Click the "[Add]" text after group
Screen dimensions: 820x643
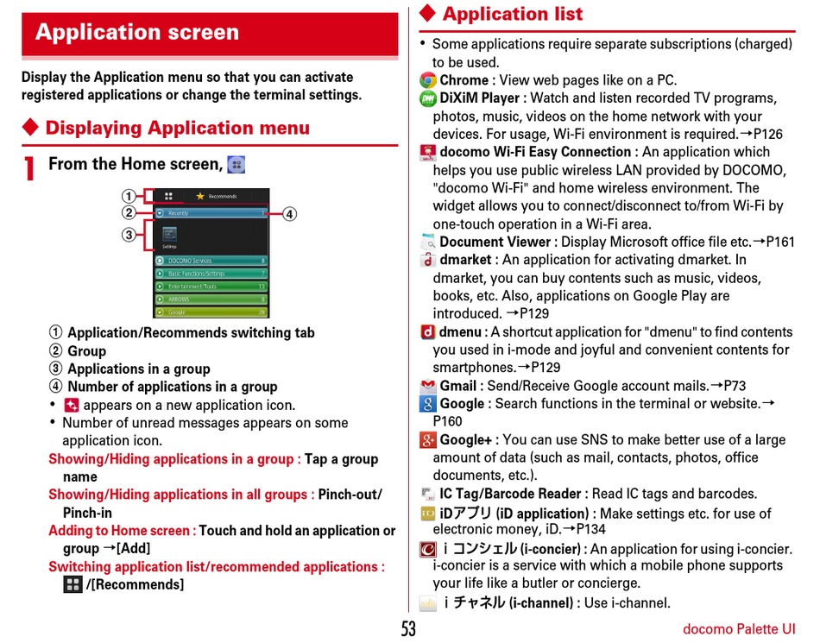[133, 548]
